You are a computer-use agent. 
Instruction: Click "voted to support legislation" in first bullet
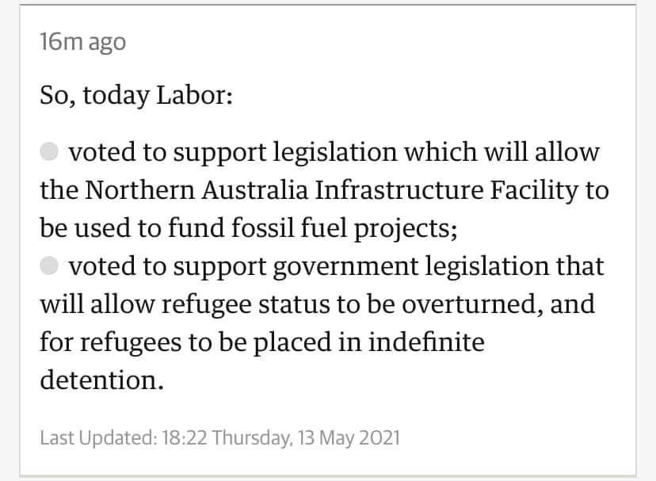coord(233,152)
